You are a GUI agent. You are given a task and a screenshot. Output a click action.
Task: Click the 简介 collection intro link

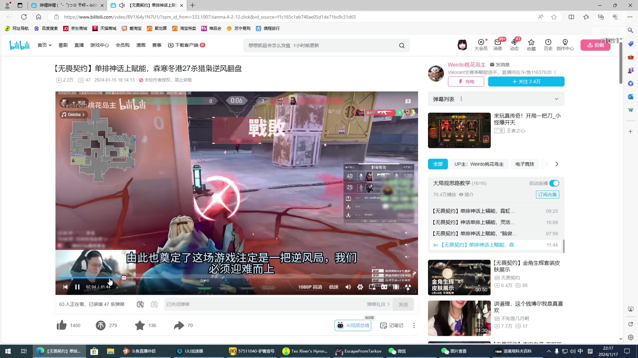pyautogui.click(x=466, y=195)
